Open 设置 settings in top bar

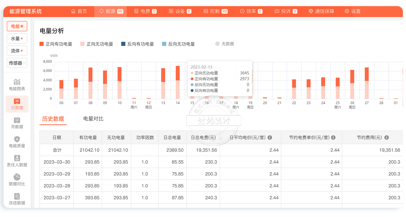pos(352,11)
